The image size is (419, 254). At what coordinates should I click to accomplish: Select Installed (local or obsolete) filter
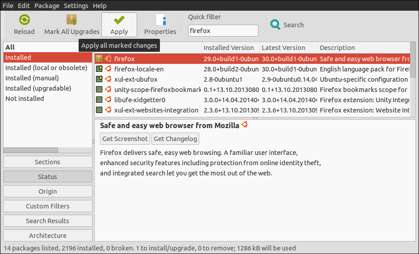coord(47,67)
